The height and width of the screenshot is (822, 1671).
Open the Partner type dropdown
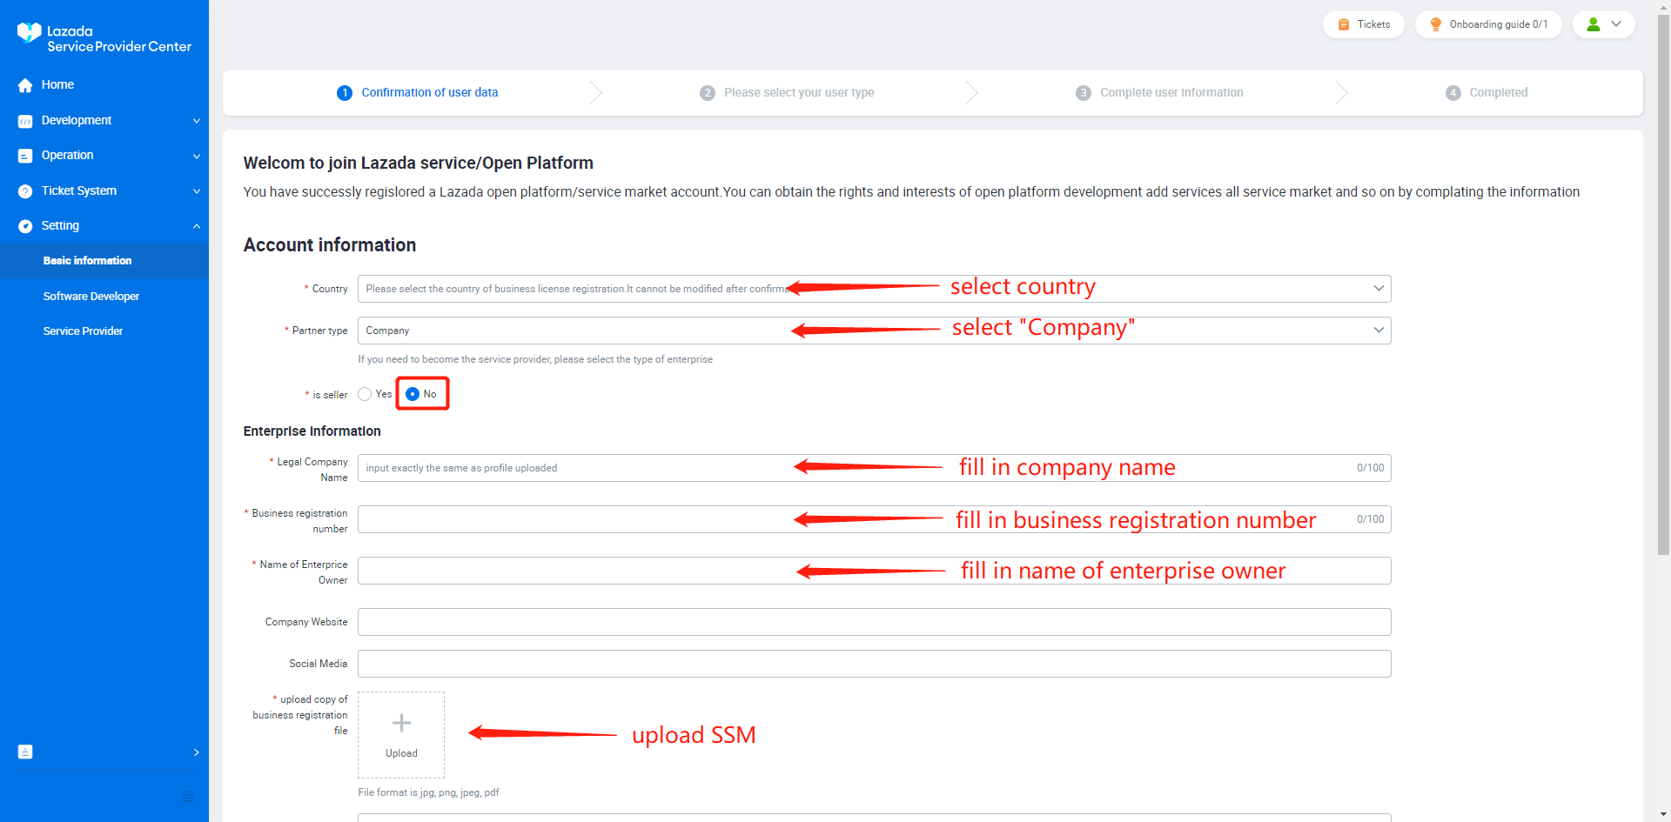tap(874, 331)
